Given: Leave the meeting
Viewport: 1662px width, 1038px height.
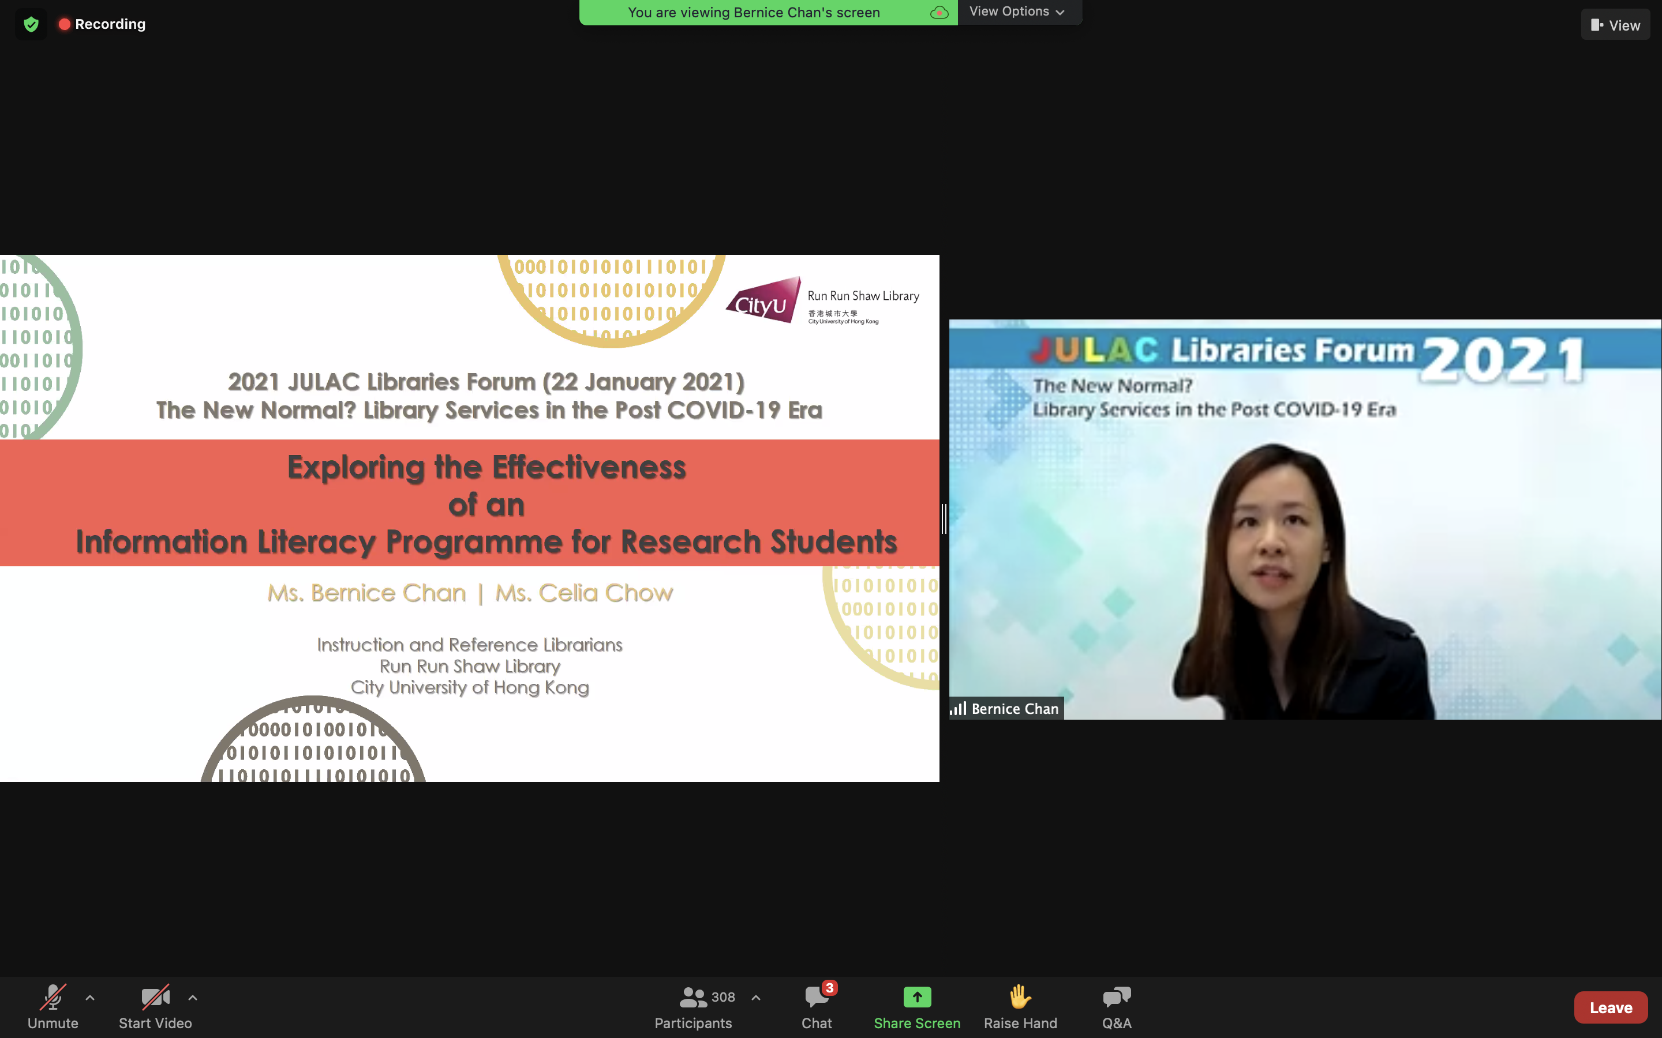Looking at the screenshot, I should (x=1611, y=1007).
